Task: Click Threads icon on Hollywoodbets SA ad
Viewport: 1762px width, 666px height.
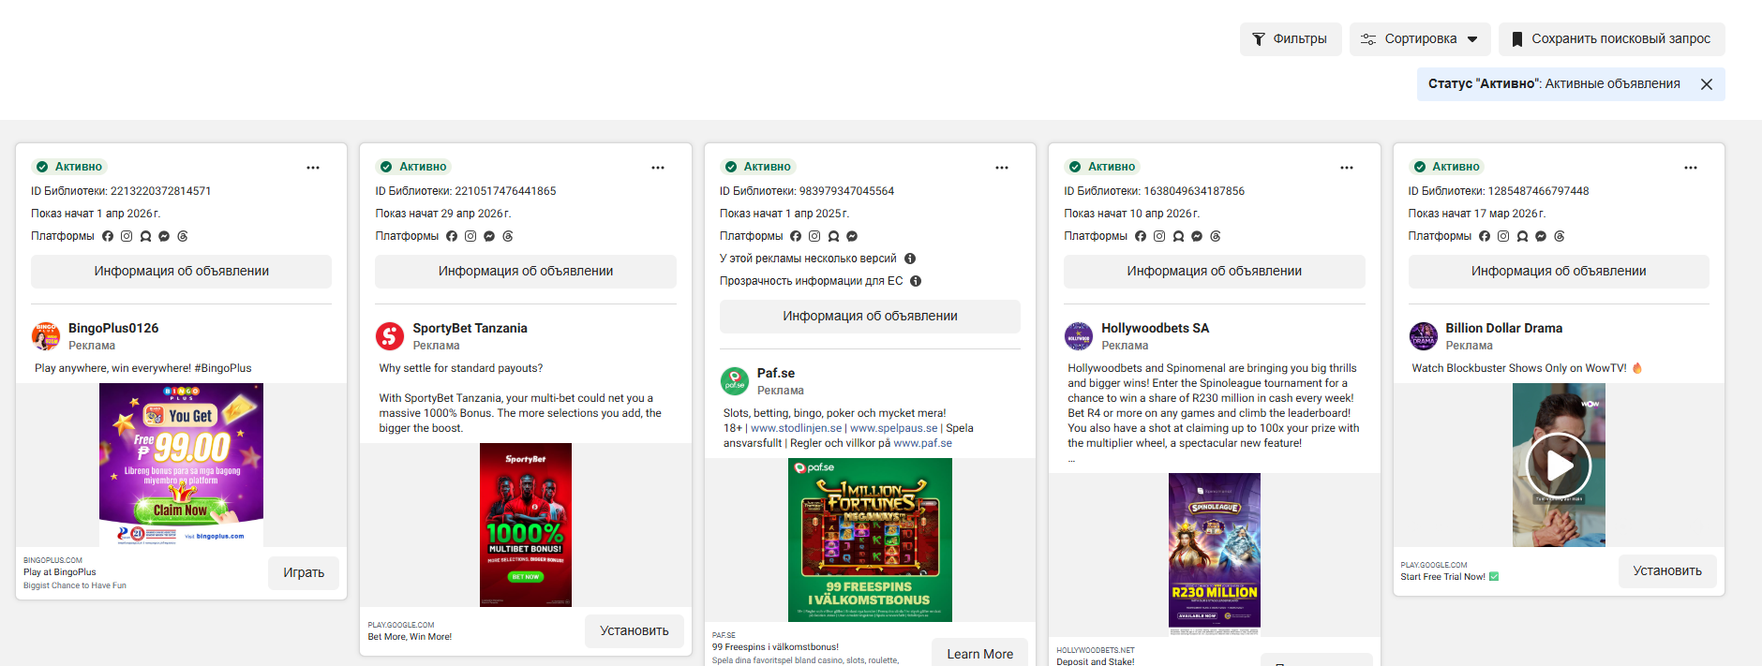Action: (x=1216, y=236)
